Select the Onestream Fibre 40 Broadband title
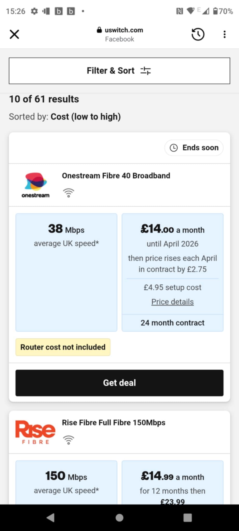The width and height of the screenshot is (239, 531). [116, 176]
